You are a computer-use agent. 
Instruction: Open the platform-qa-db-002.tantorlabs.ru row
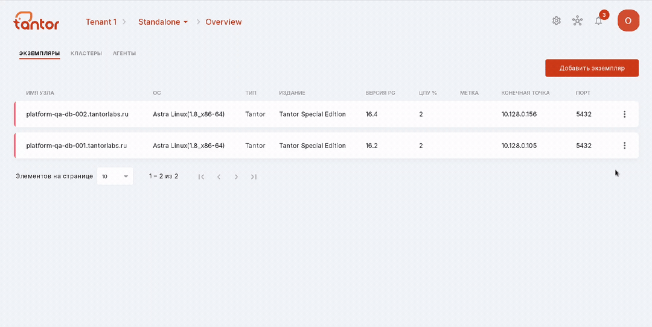(x=326, y=114)
